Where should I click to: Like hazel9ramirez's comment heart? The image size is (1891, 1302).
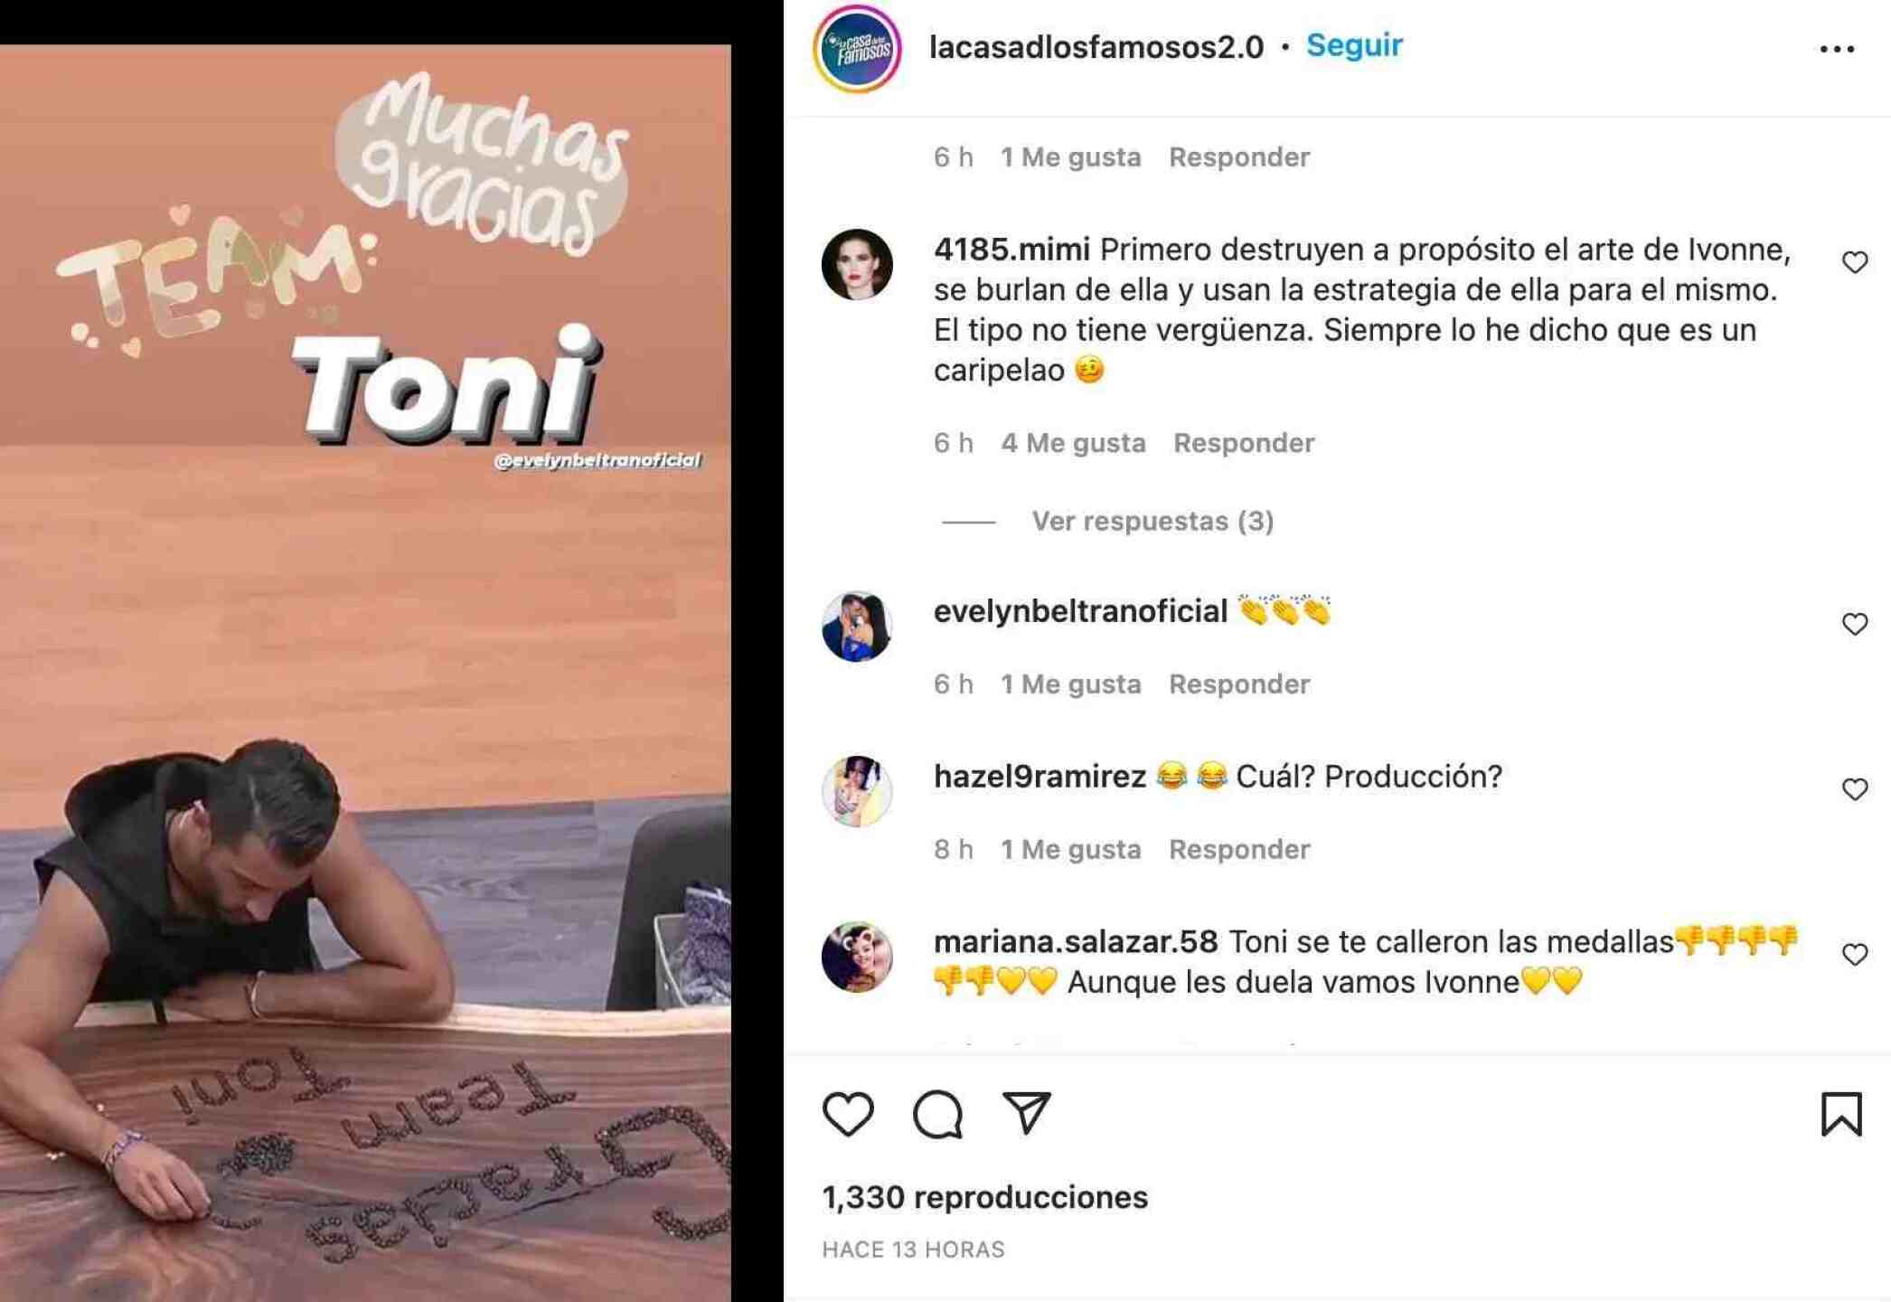1854,789
